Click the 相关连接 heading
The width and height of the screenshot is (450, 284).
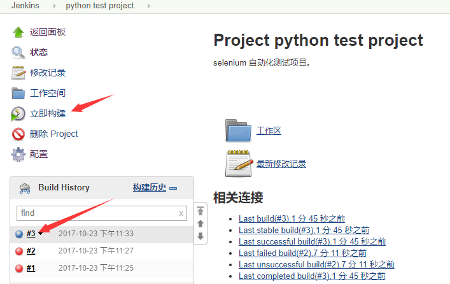click(x=238, y=197)
